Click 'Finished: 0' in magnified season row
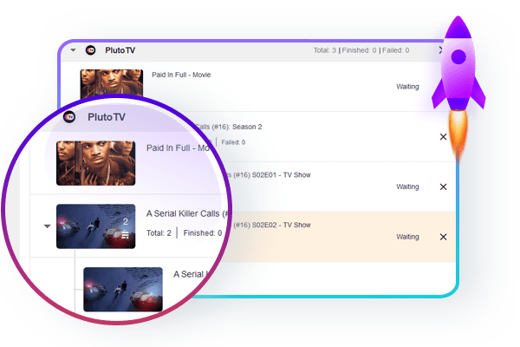The width and height of the screenshot is (520, 347). [203, 233]
